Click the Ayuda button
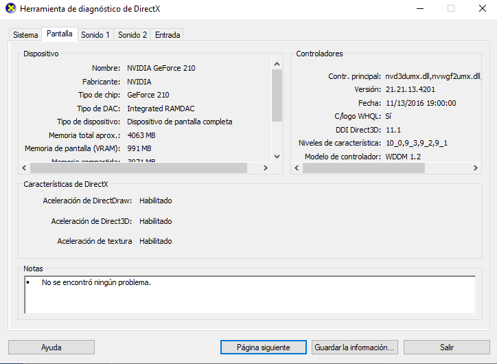The width and height of the screenshot is (497, 364). pos(51,348)
